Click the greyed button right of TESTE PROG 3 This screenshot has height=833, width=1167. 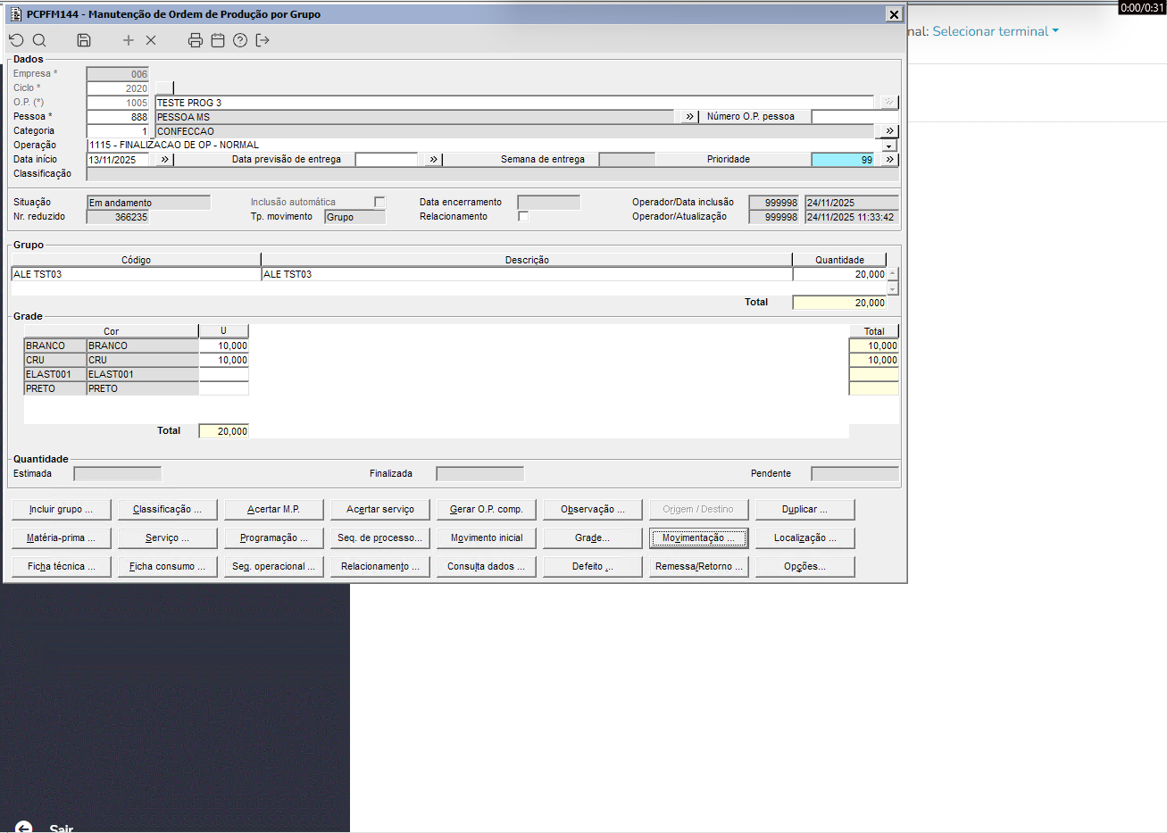click(889, 102)
